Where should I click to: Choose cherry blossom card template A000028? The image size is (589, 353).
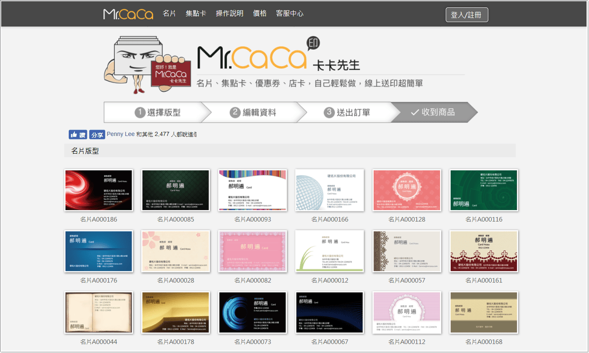tap(176, 251)
